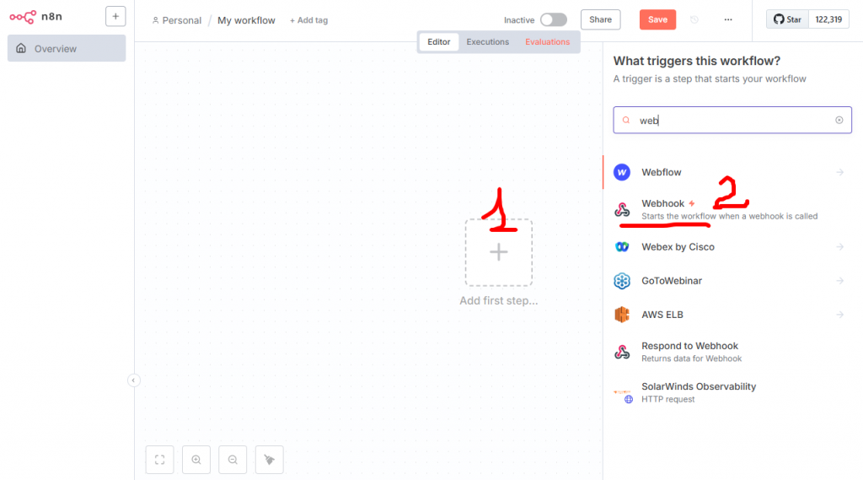Zoom out on the canvas

233,460
